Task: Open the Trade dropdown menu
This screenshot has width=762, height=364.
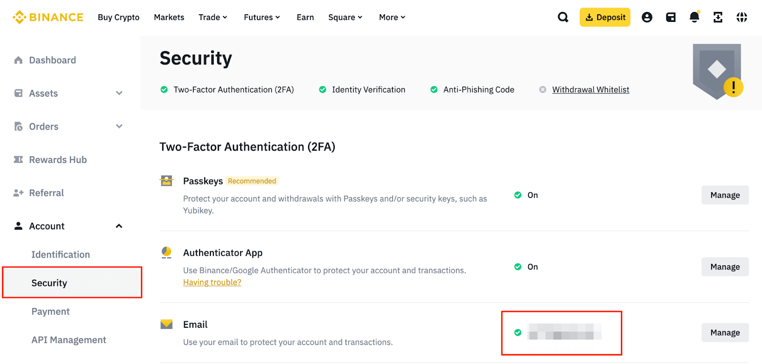Action: pos(213,17)
